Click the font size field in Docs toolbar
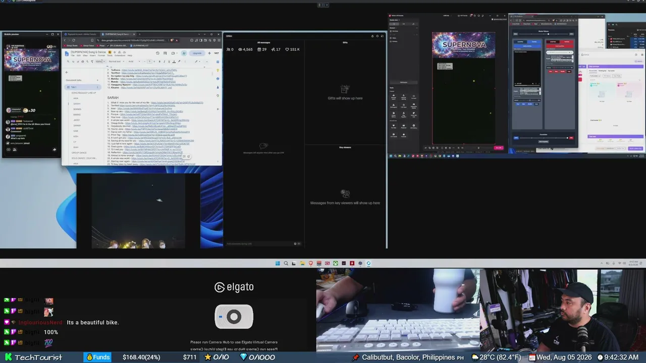646x363 pixels. [149, 62]
